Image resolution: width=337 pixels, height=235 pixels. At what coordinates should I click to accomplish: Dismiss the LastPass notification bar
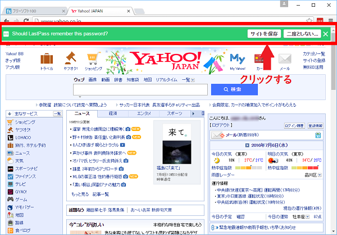point(325,34)
